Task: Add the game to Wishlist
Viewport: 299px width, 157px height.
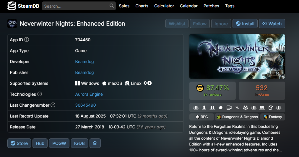Action: click(x=177, y=24)
